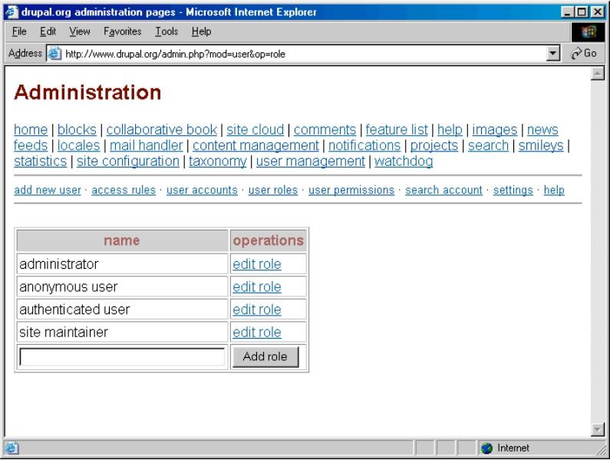Click edit role for anonymous user
This screenshot has height=460, width=610.
[x=257, y=287]
